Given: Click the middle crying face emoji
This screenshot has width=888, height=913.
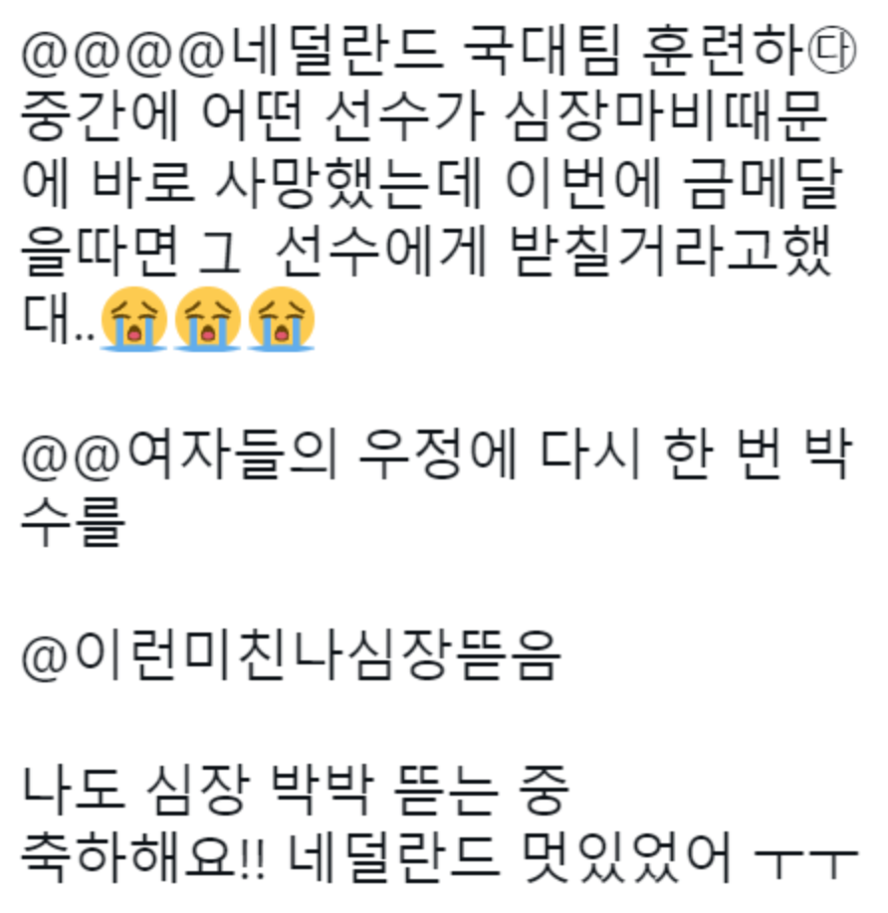Looking at the screenshot, I should coord(207,318).
